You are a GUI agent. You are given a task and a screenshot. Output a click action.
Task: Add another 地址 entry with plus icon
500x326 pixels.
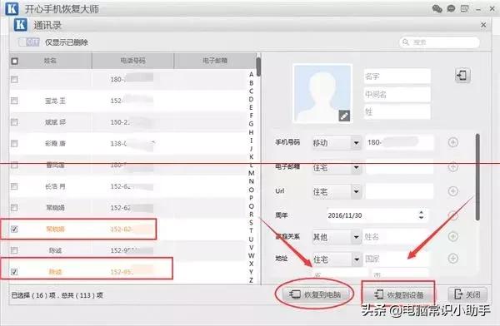click(453, 258)
